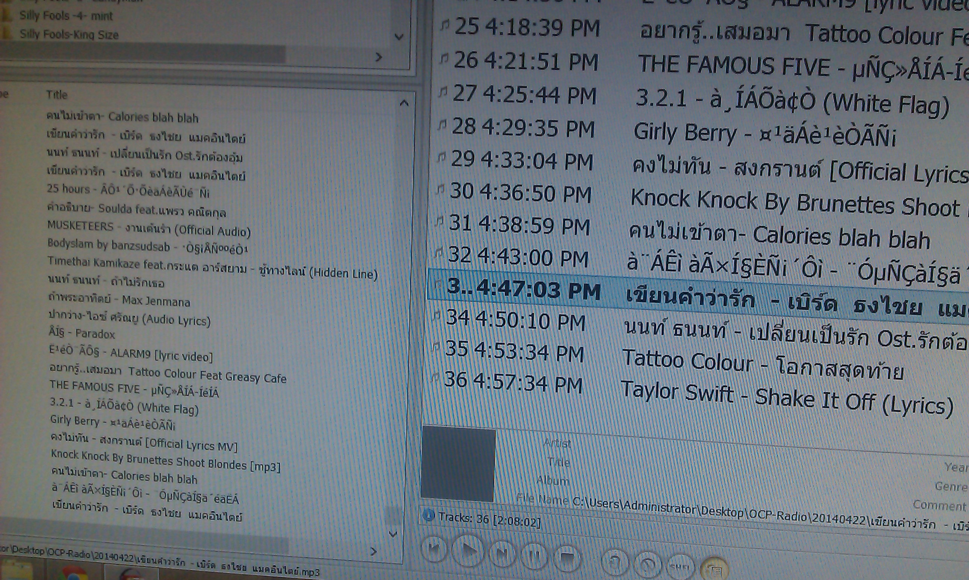The image size is (969, 580).
Task: Click the note icon of playlist track 27
Action: (443, 92)
